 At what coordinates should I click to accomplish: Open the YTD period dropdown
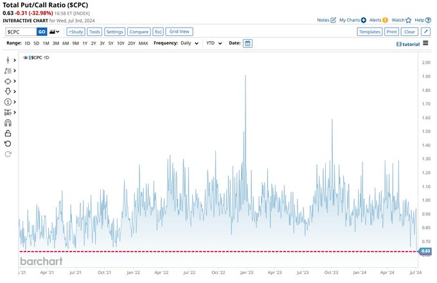click(214, 43)
